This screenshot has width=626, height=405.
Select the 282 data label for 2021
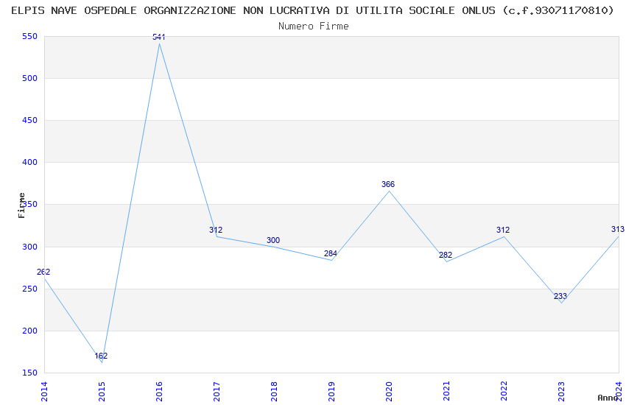(x=446, y=255)
